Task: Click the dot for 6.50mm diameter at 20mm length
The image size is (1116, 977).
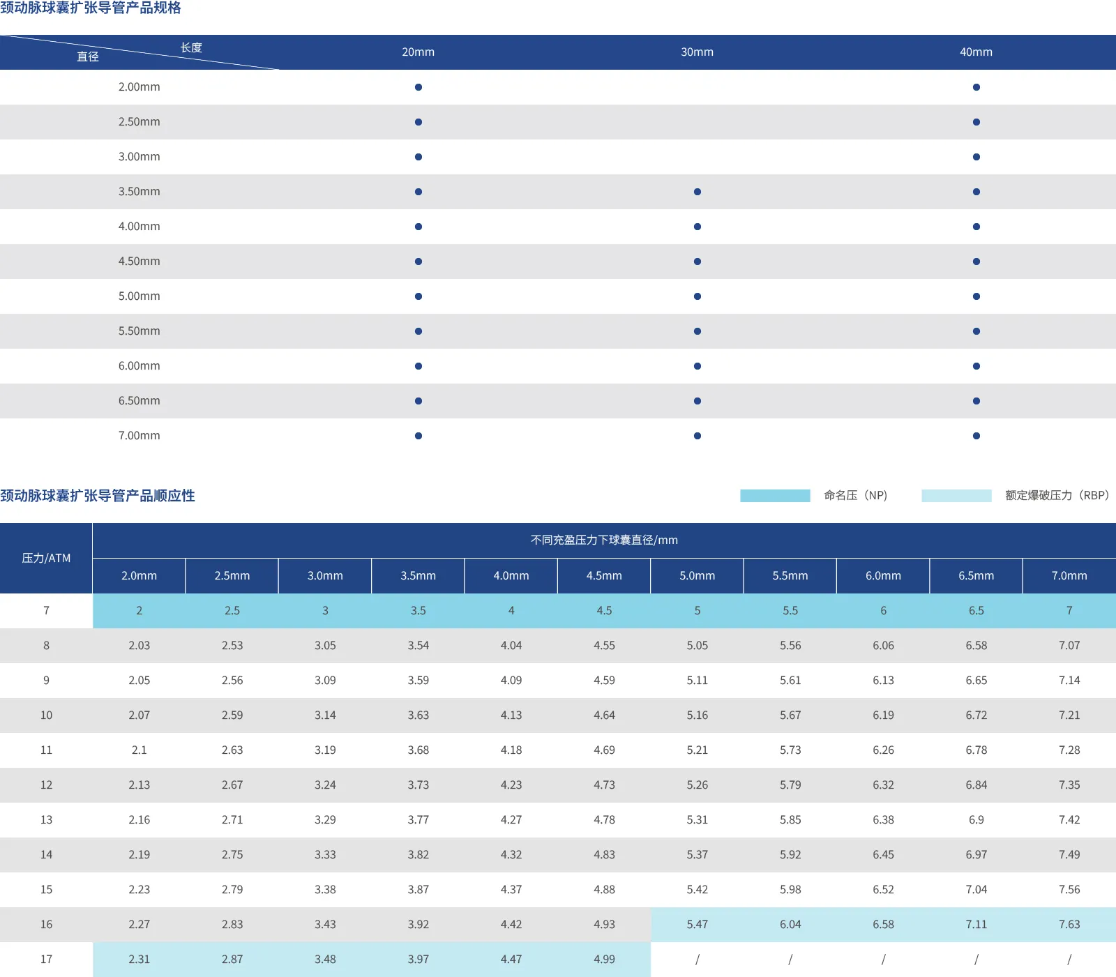Action: coord(418,401)
